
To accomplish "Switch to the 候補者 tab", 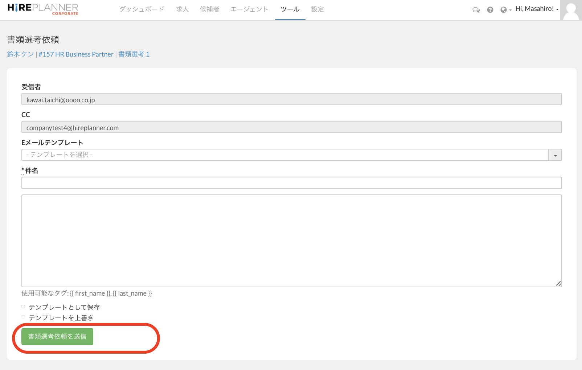I will 209,9.
